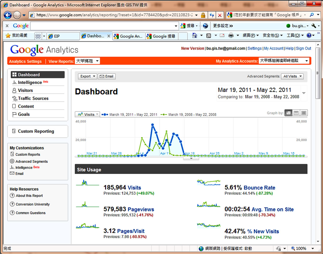Screen dimensions: 323x254
Task: Switch to the EIP browser tab
Action: [x=63, y=36]
